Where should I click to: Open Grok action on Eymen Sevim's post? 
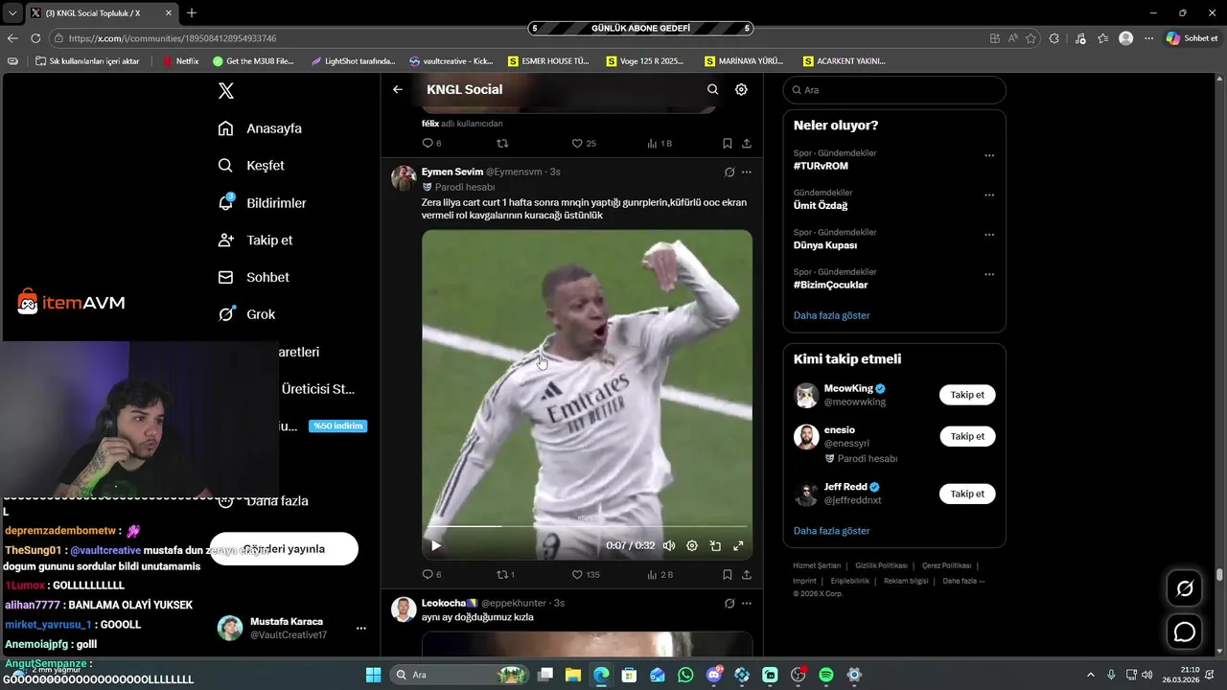[729, 172]
